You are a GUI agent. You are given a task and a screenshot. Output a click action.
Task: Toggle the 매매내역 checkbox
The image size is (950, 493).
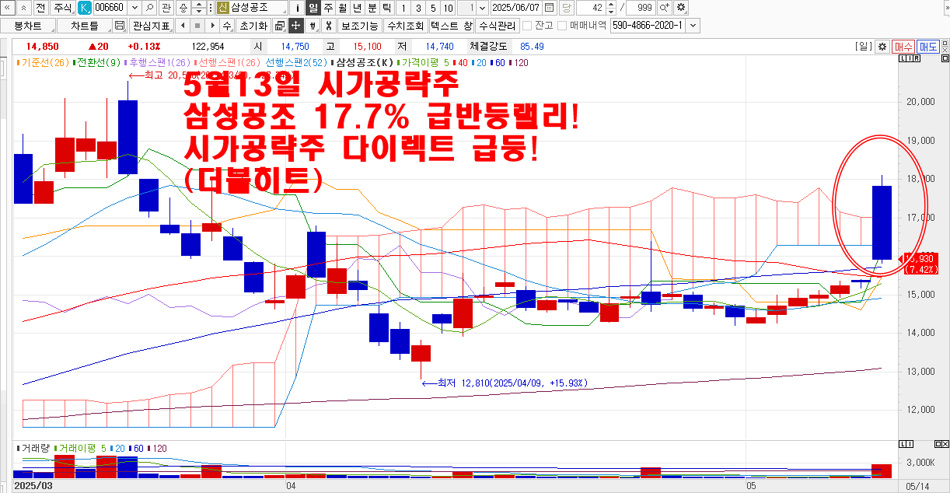pyautogui.click(x=562, y=26)
